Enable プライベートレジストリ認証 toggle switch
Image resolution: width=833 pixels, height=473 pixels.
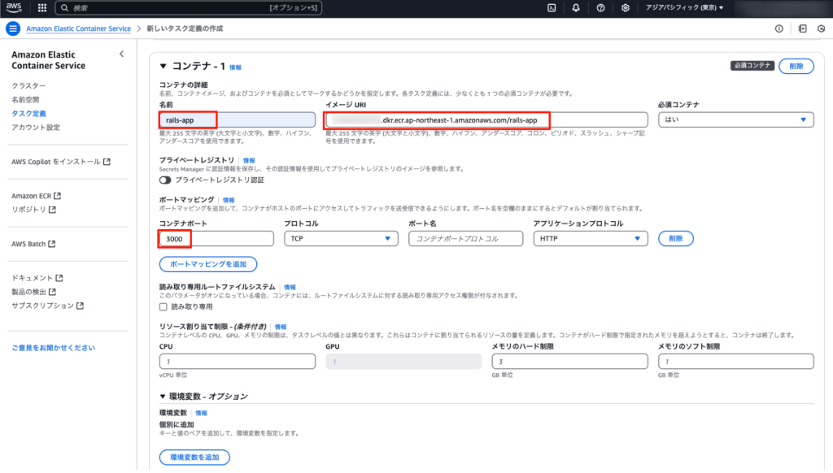pyautogui.click(x=166, y=180)
